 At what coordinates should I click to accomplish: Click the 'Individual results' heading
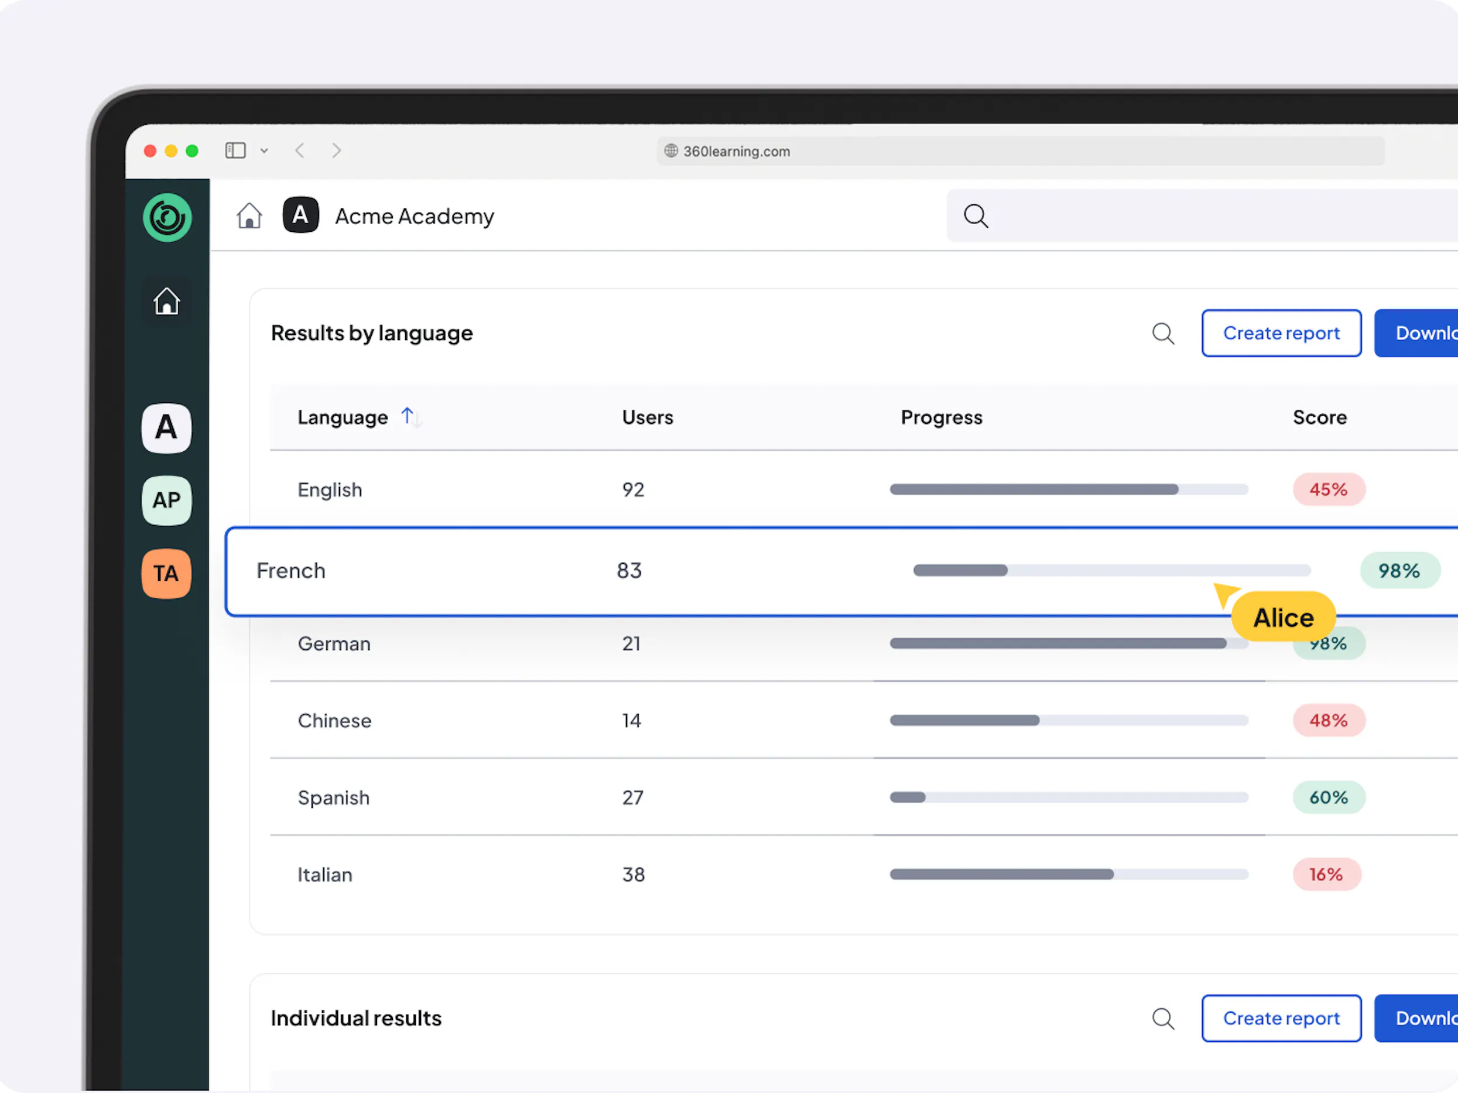tap(356, 1019)
